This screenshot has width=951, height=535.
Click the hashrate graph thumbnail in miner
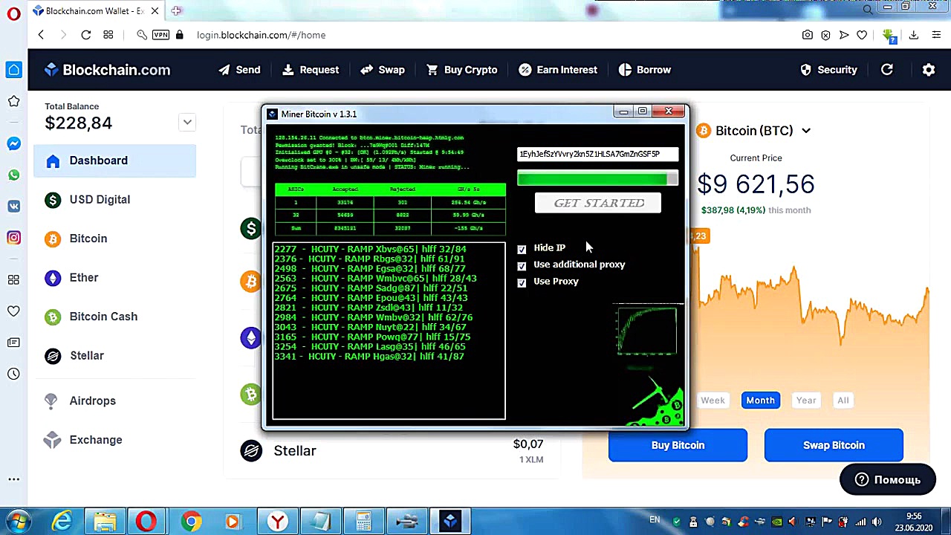tap(647, 331)
